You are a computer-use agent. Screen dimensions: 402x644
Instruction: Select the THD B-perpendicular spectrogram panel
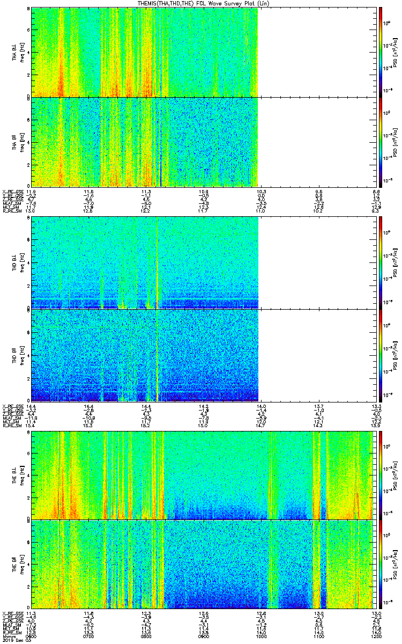click(204, 262)
